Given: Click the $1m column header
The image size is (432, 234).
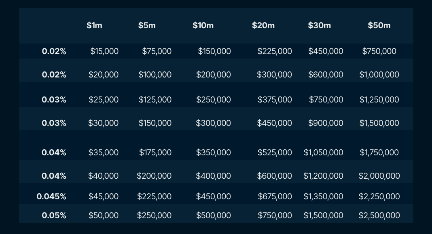Looking at the screenshot, I should click(x=94, y=25).
